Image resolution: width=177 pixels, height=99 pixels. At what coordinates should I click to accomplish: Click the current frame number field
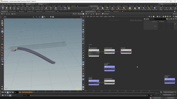[16, 92]
